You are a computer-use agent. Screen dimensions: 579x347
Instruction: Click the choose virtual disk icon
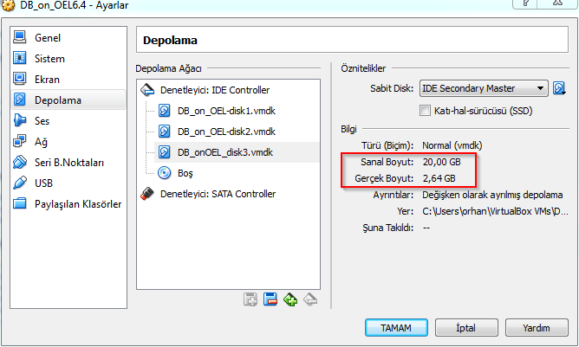click(x=559, y=88)
